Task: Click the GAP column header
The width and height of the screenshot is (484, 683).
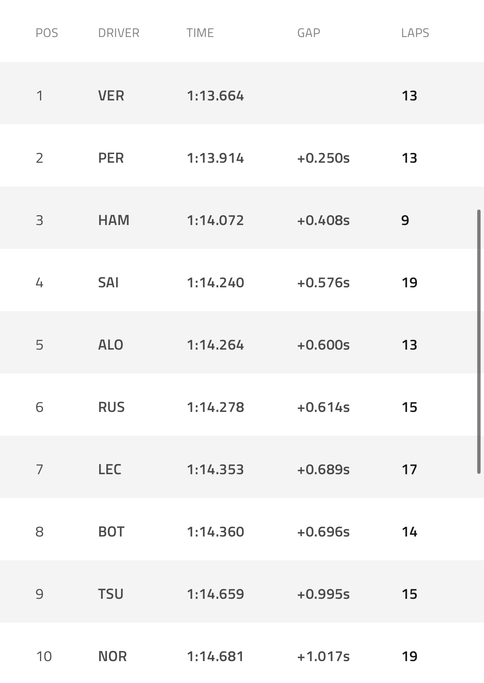Action: [308, 33]
